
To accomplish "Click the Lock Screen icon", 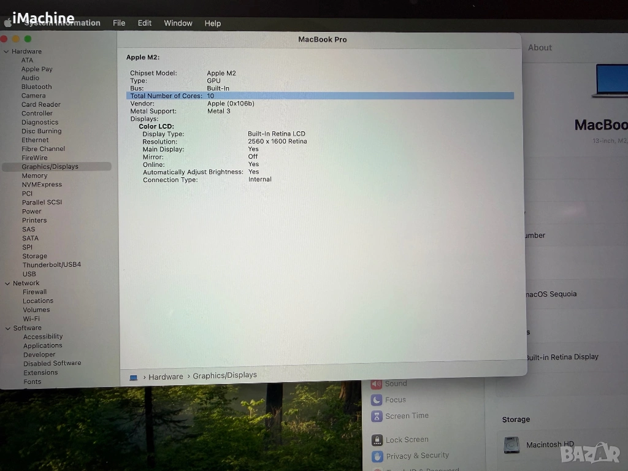I will pyautogui.click(x=377, y=440).
